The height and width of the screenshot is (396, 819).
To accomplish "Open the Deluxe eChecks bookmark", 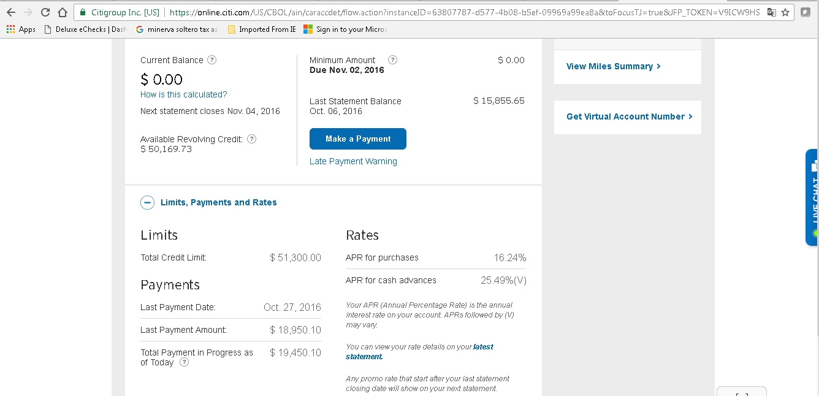I will [84, 29].
